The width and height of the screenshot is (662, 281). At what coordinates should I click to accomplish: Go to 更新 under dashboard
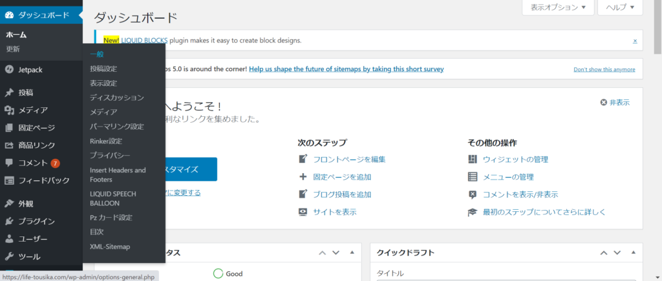pyautogui.click(x=13, y=49)
